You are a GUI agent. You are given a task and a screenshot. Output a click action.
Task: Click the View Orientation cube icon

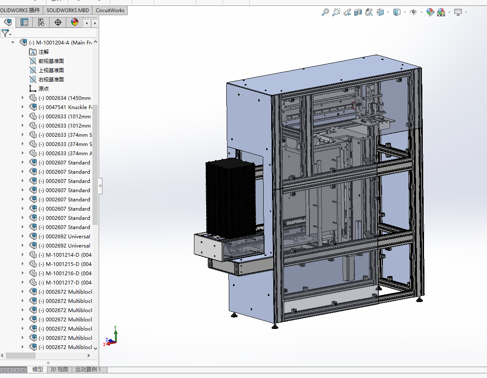tap(380, 13)
